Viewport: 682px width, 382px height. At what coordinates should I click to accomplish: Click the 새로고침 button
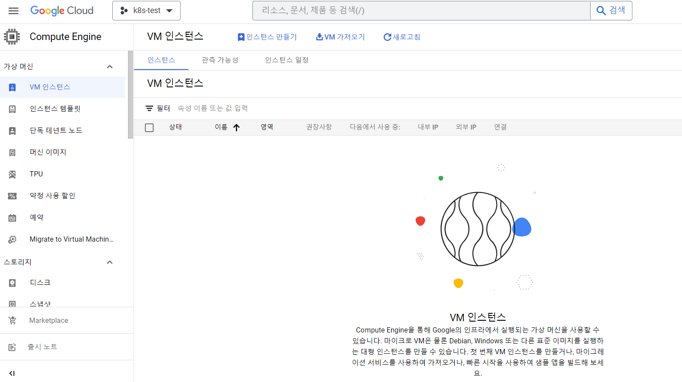click(x=402, y=37)
